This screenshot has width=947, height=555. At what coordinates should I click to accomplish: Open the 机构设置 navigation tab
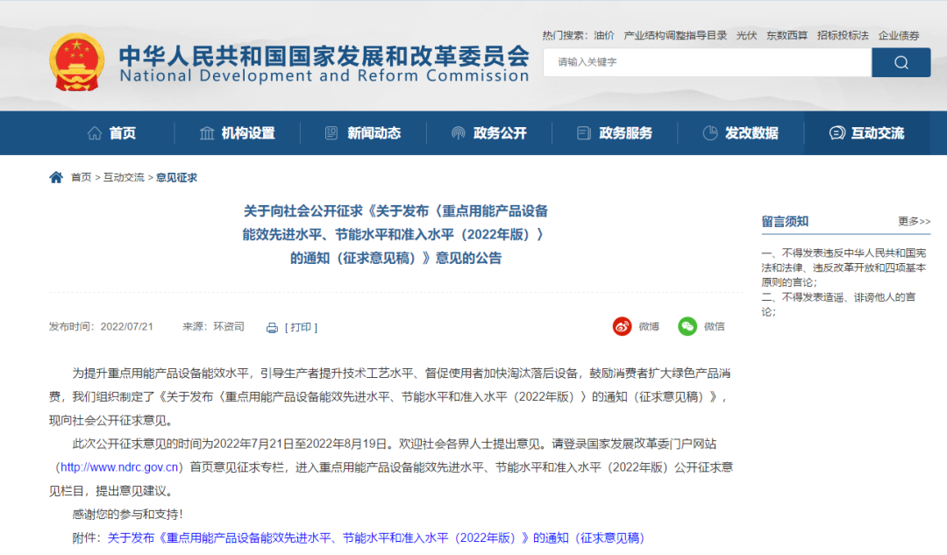coord(237,133)
